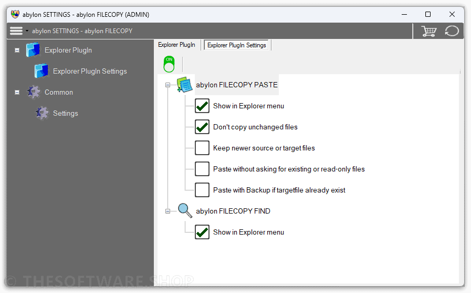This screenshot has height=293, width=471.
Task: Click the refresh circular arrow icon
Action: pos(452,31)
